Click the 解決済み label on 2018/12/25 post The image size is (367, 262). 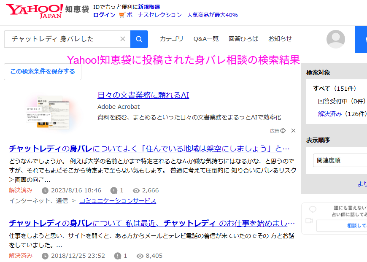[x=21, y=256]
